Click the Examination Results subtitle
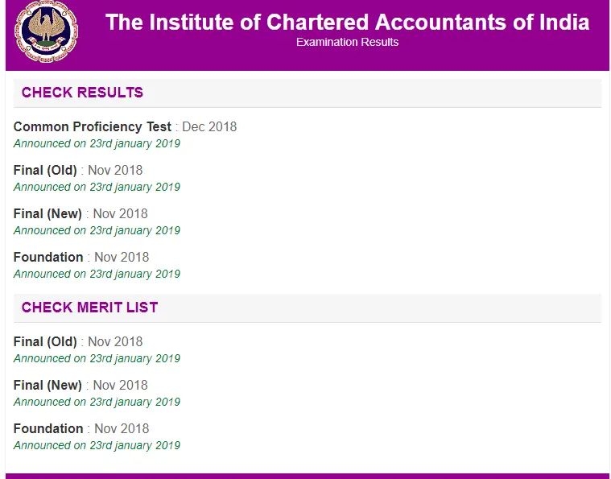This screenshot has height=479, width=611. click(x=347, y=42)
